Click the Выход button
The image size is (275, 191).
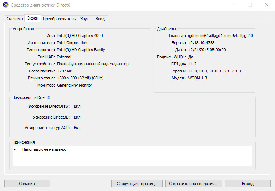(248, 184)
